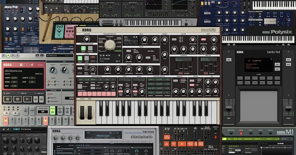The width and height of the screenshot is (296, 155).
Task: Click M1 COMBI mode button
Action: point(241,133)
